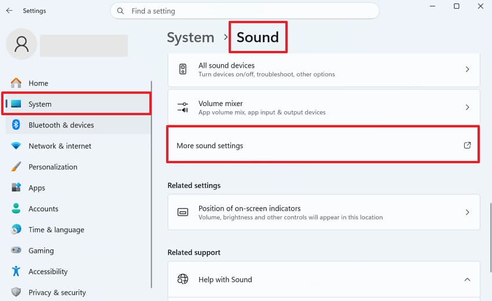Click the Accessibility figure icon
The image size is (492, 301).
(x=16, y=271)
